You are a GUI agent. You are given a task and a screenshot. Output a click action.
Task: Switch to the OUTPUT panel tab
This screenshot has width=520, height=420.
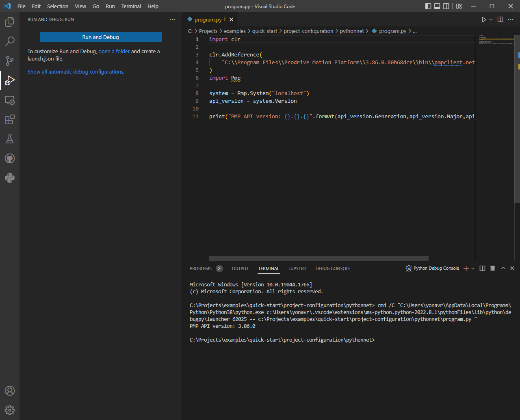tap(240, 268)
